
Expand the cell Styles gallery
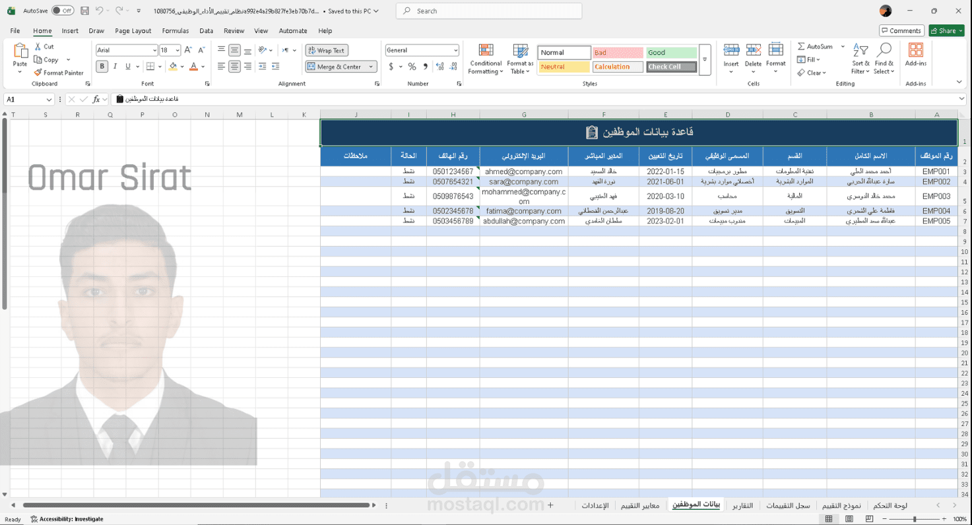705,60
